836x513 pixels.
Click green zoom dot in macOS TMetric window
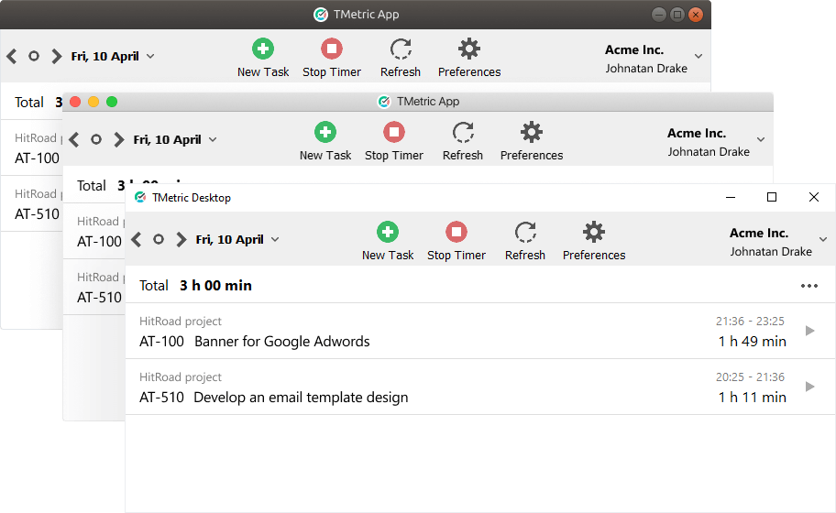click(x=112, y=102)
